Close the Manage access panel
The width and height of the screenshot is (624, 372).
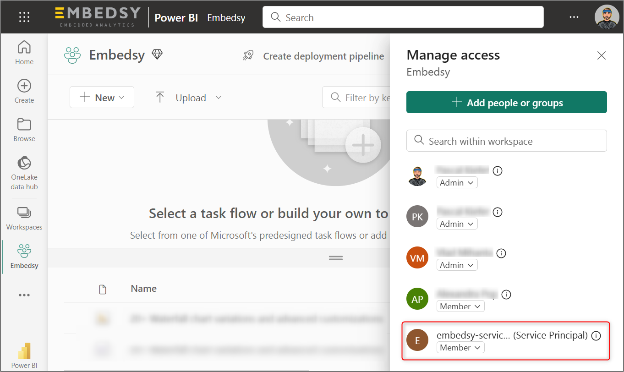pos(601,56)
